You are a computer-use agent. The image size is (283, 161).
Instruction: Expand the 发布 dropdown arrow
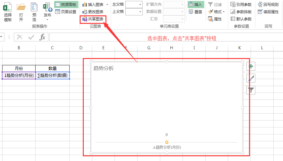[x=48, y=19]
